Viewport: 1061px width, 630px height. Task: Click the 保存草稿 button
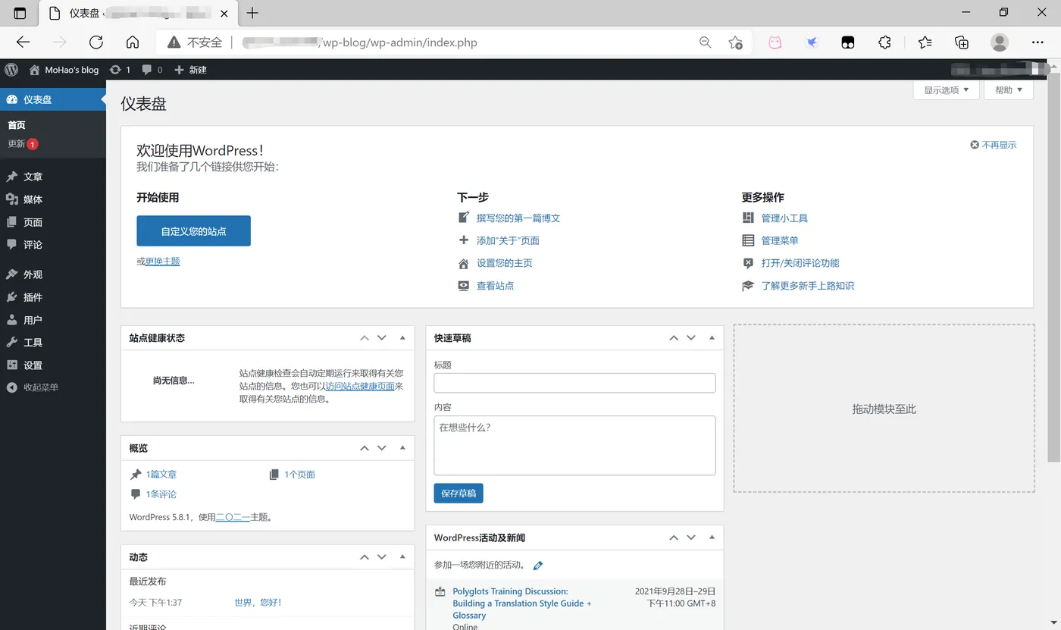click(x=459, y=494)
